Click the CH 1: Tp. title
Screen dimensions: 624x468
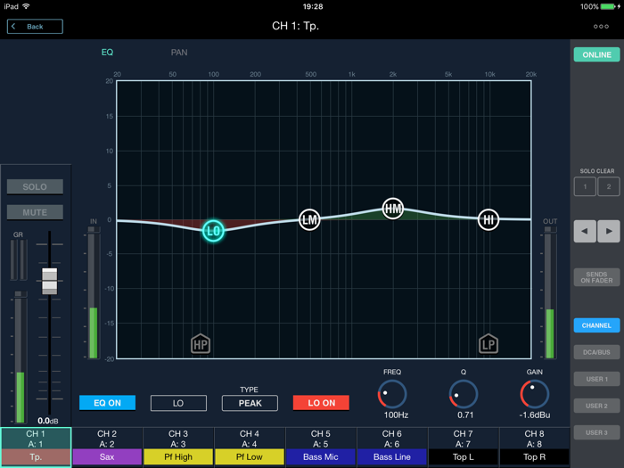(x=295, y=26)
